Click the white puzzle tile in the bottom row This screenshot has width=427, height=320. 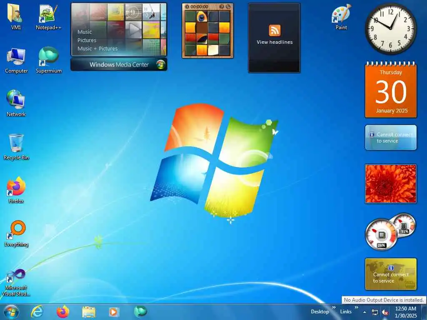(213, 50)
